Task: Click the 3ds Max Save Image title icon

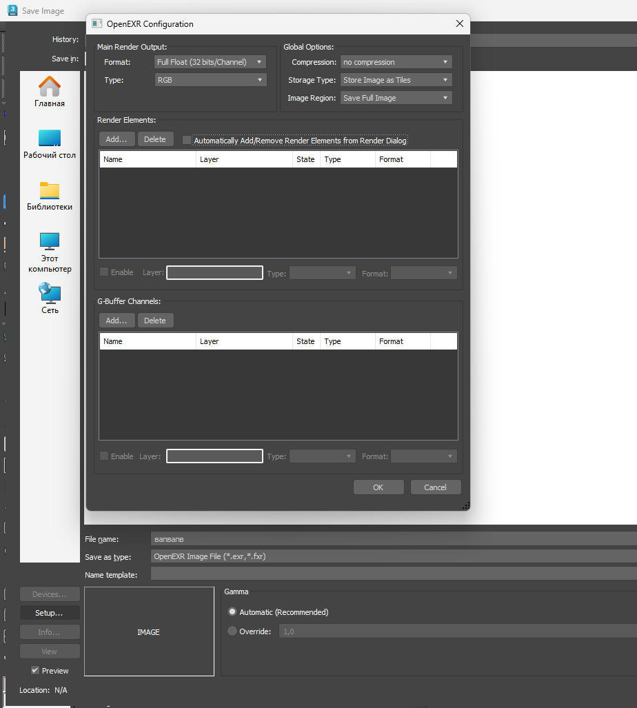Action: pos(12,10)
